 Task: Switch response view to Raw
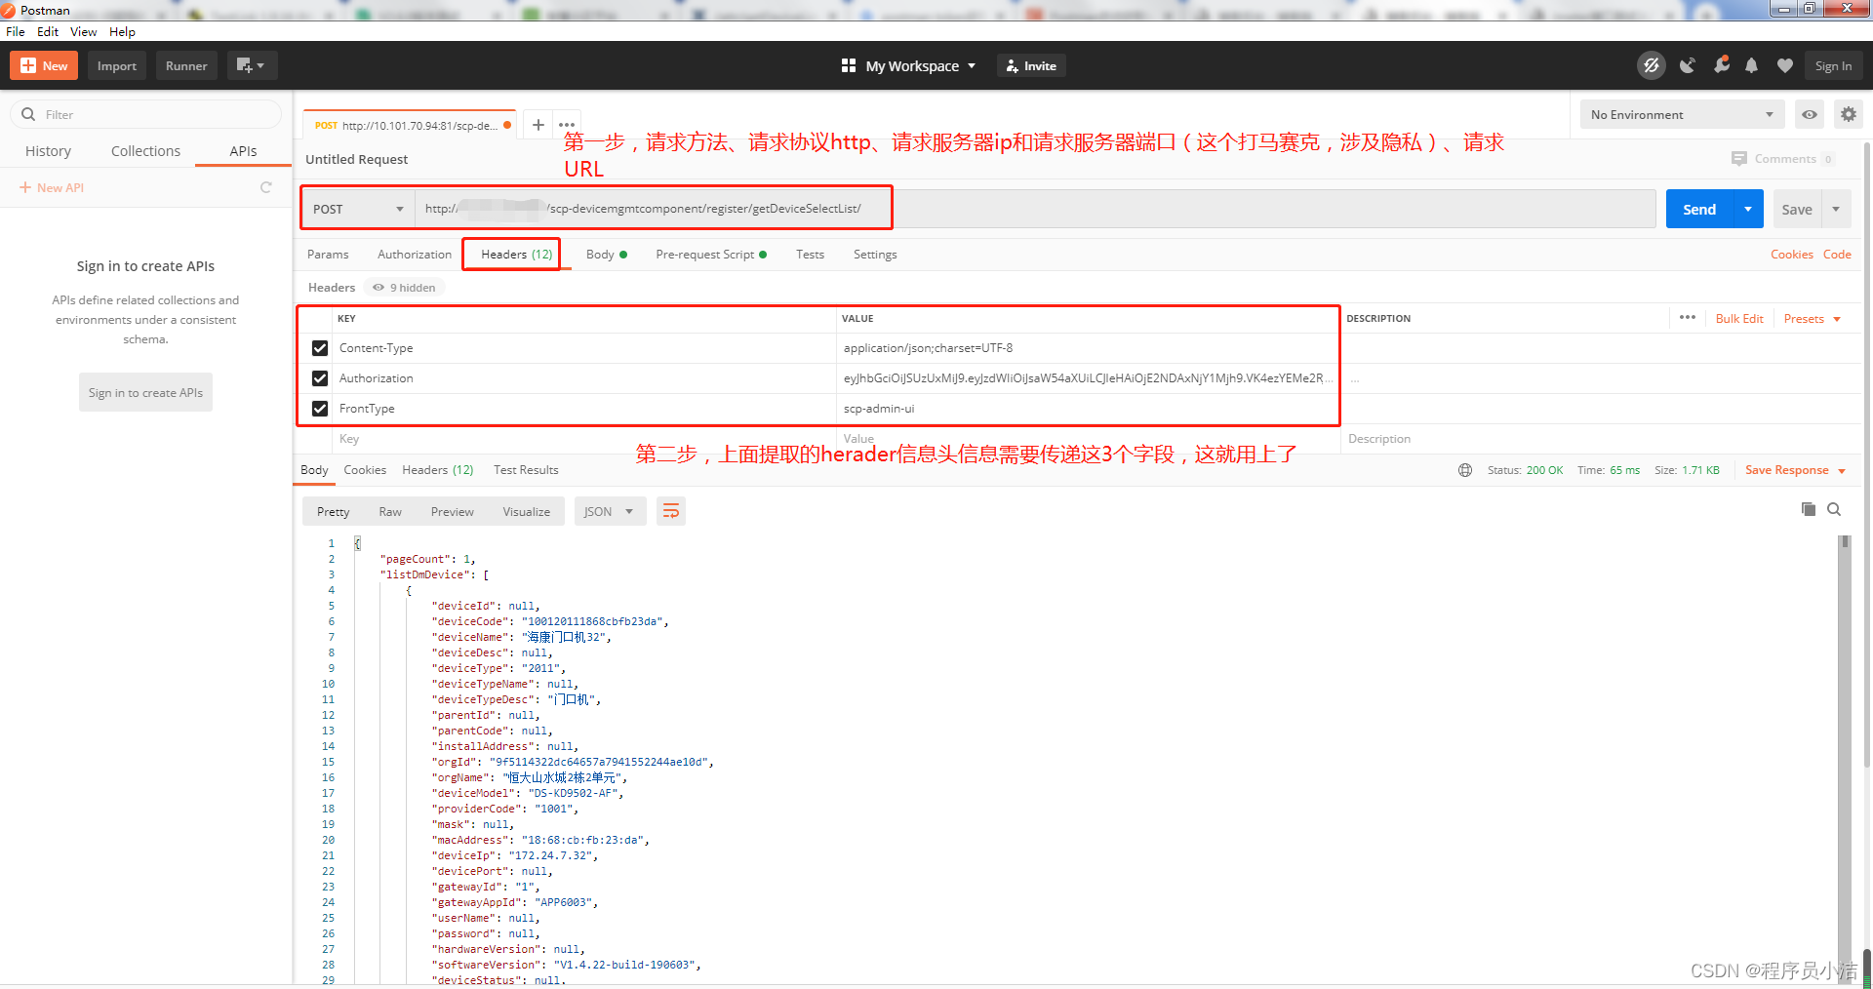(390, 512)
